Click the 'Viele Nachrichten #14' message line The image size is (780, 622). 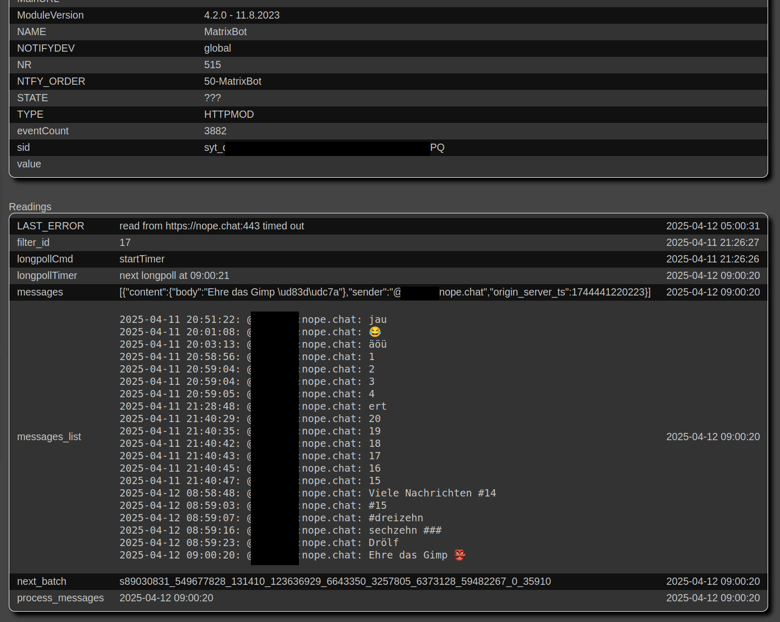[432, 493]
